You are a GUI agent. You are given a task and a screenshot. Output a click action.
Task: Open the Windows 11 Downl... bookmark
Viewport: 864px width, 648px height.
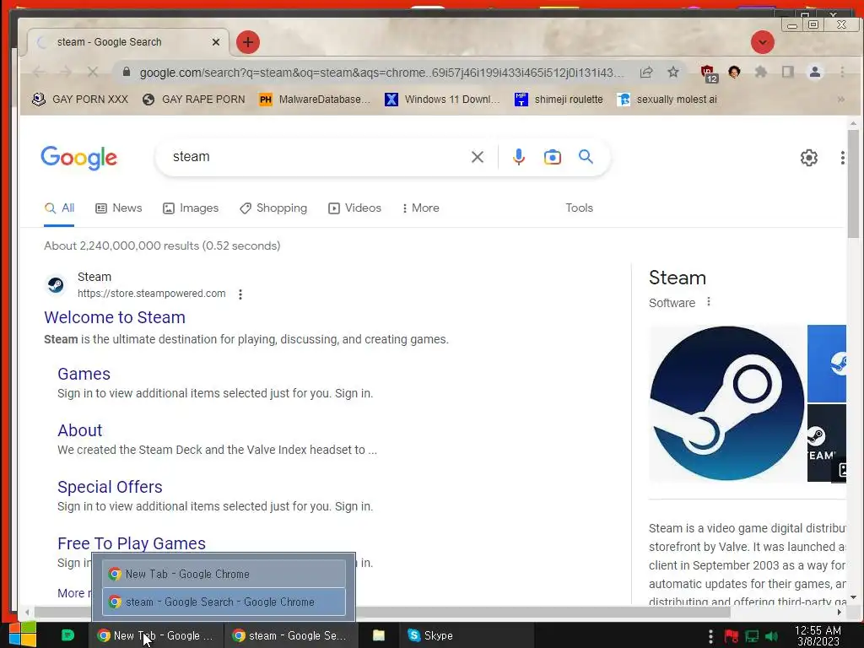coord(443,100)
